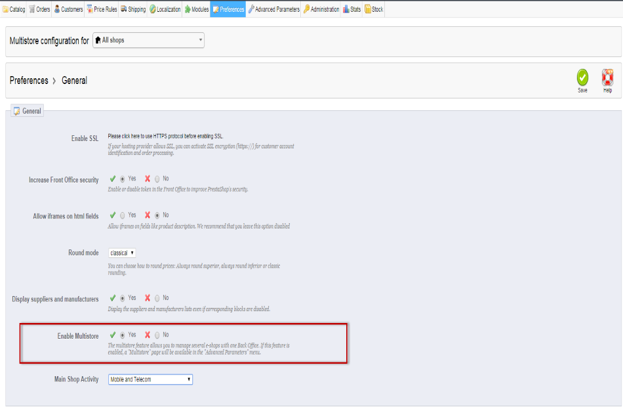Image resolution: width=623 pixels, height=407 pixels.
Task: Select Yes for Allow iframes on html fields
Action: [123, 215]
